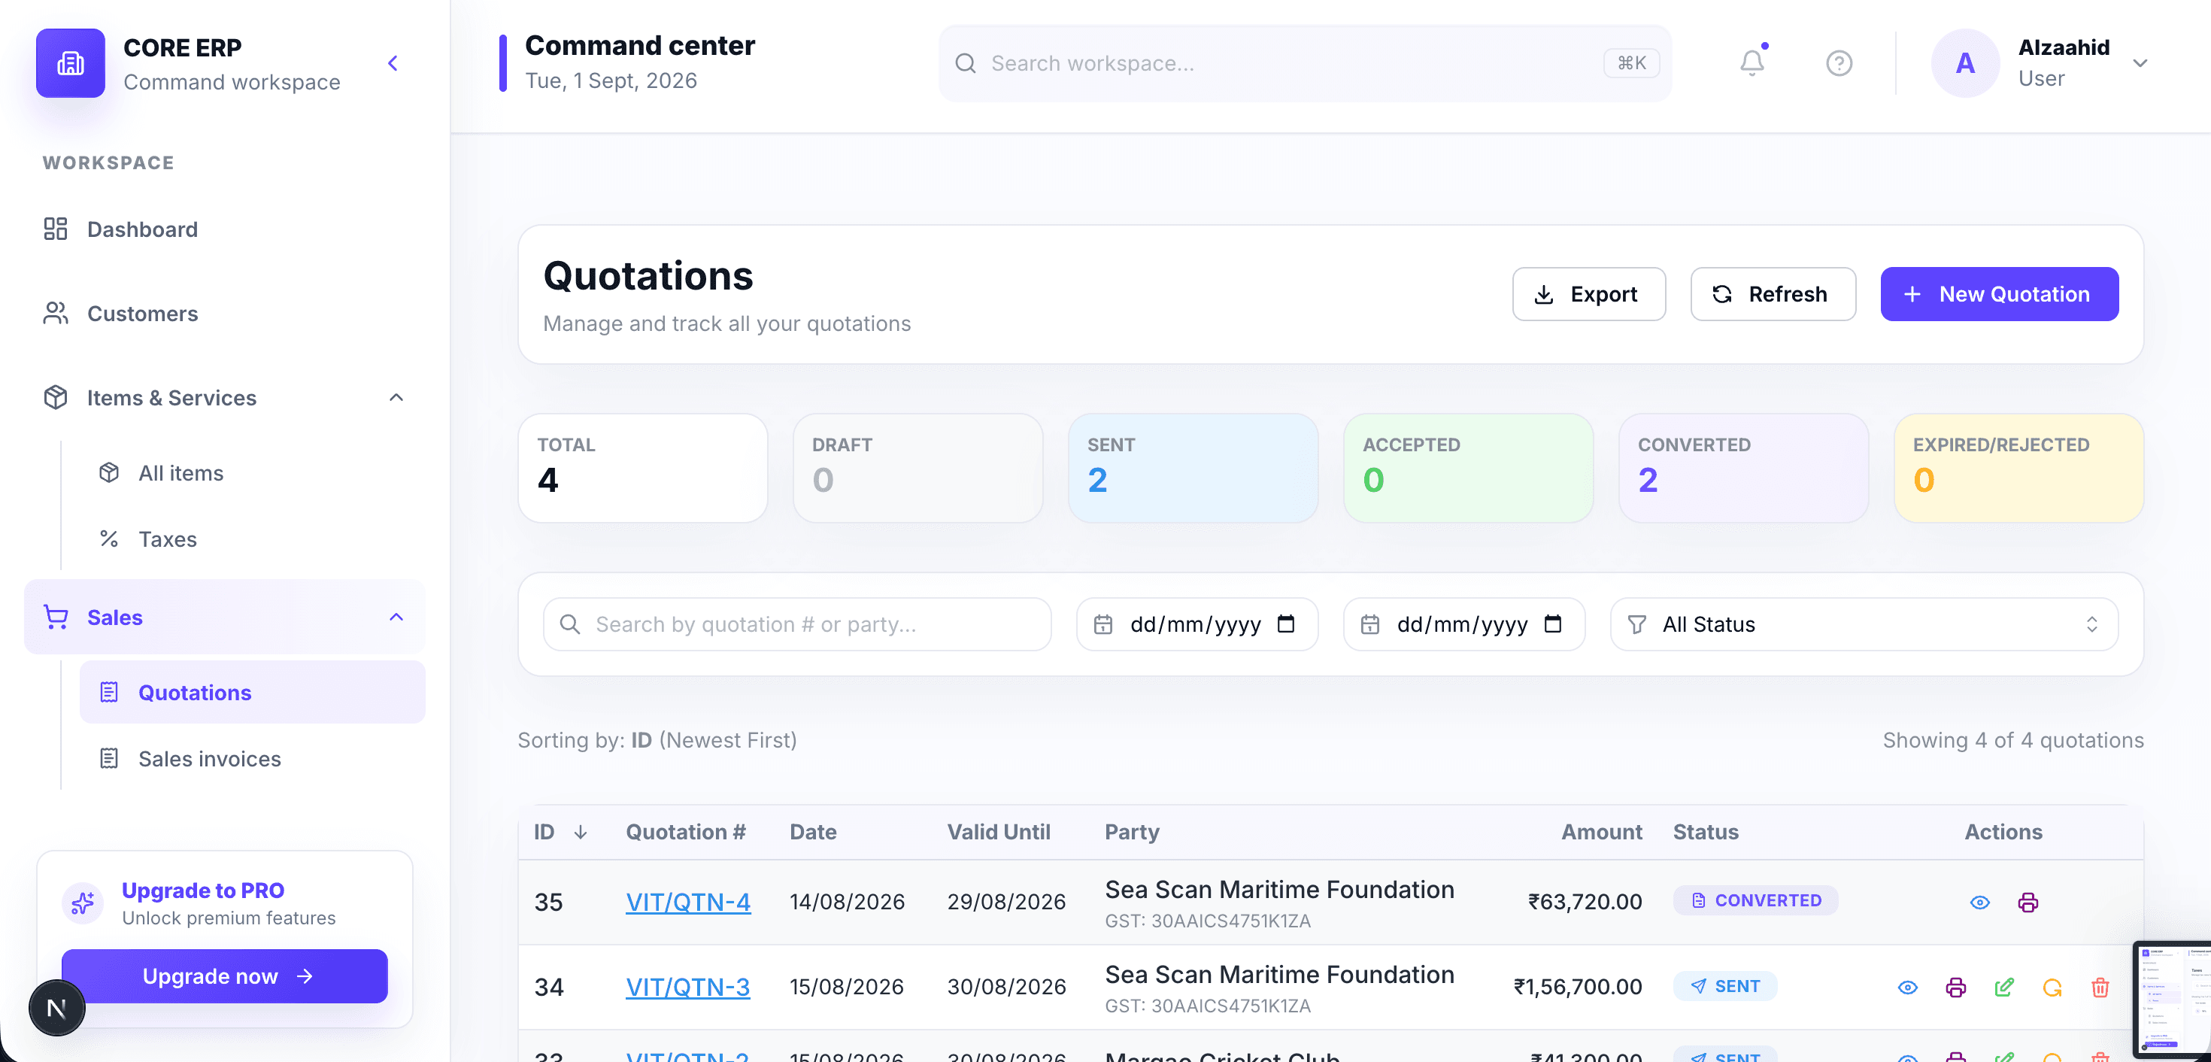Open quotation link VIT/QTN-3

[687, 987]
